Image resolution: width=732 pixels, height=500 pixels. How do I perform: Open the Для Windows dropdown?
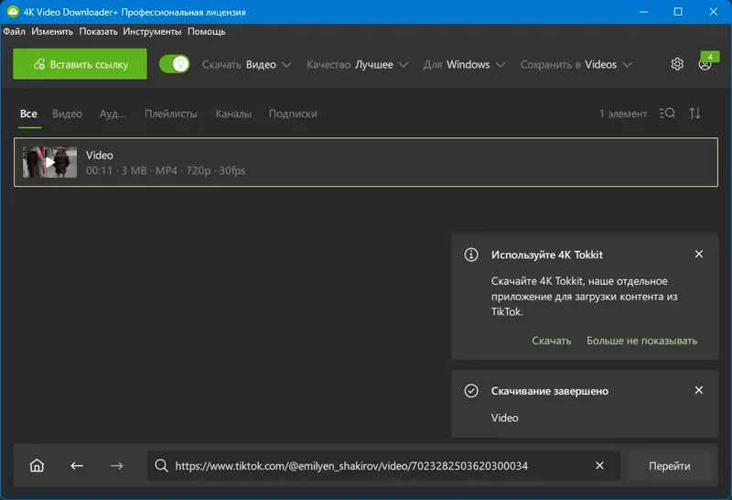(464, 64)
